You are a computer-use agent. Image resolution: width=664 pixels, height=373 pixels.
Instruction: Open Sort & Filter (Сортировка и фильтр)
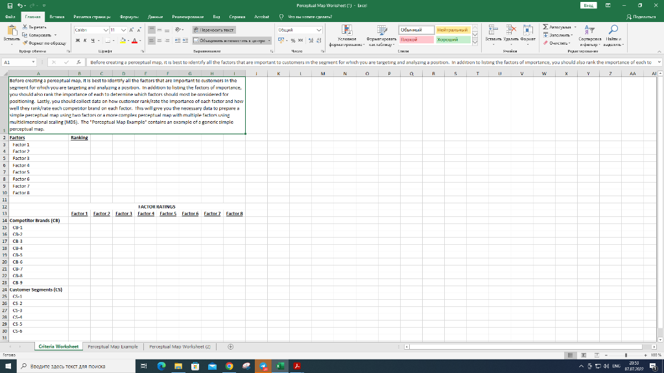click(589, 36)
